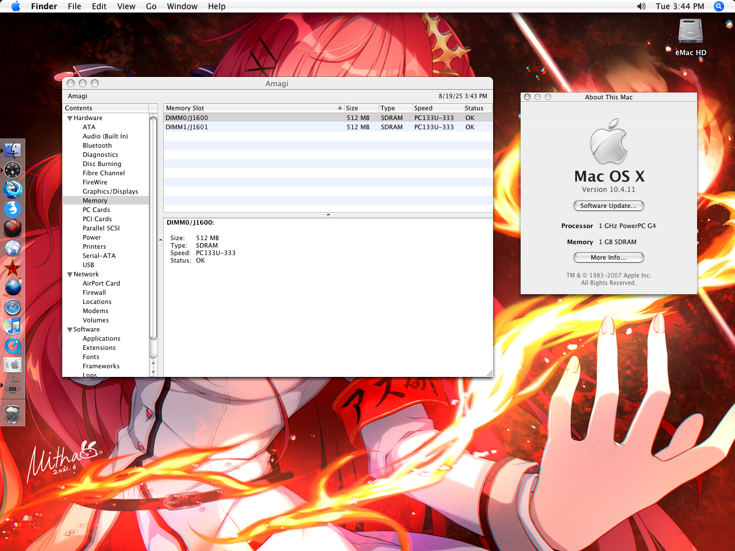Click the split pane divider handle
This screenshot has width=735, height=551.
328,215
